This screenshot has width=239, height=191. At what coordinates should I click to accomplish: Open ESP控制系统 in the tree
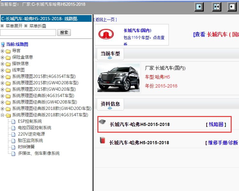(30, 121)
